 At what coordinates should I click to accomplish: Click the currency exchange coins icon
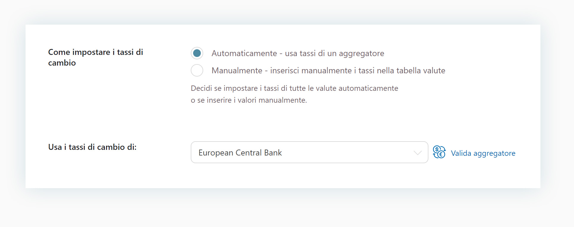point(439,152)
